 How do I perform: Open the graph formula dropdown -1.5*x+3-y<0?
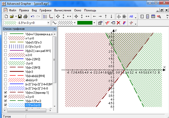pos(48,23)
